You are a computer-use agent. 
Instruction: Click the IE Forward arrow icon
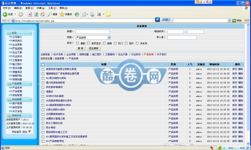tap(20, 15)
